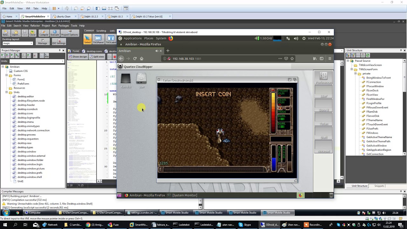Click the Firefox launcher in GNOME panel

[x=171, y=38]
